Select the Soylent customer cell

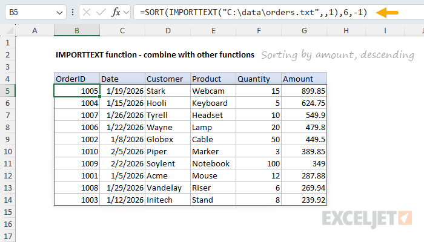click(x=168, y=164)
